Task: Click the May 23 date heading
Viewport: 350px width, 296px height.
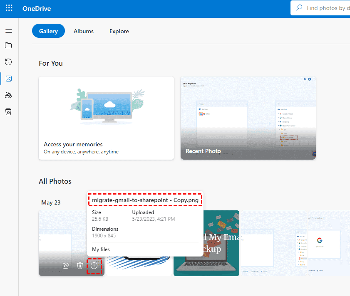Action: pos(51,202)
